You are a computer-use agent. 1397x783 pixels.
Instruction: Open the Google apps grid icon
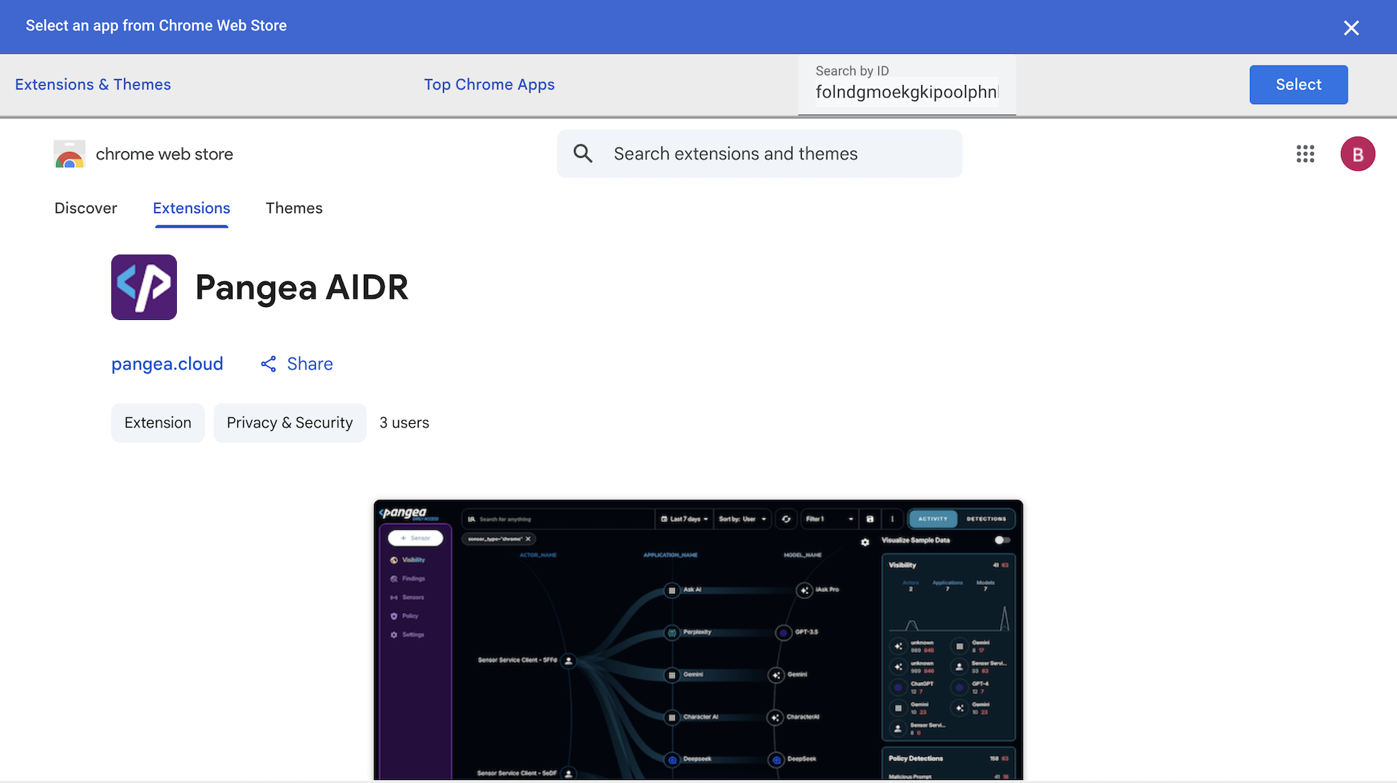[1305, 153]
